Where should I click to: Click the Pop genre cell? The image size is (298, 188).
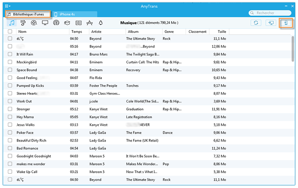pyautogui.click(x=166, y=164)
